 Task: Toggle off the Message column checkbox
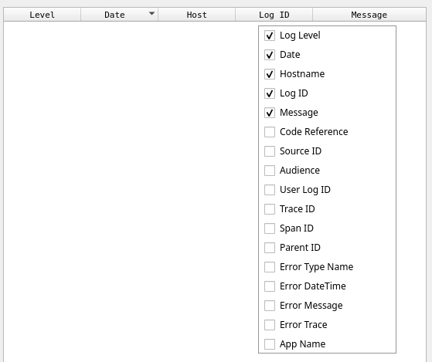270,113
